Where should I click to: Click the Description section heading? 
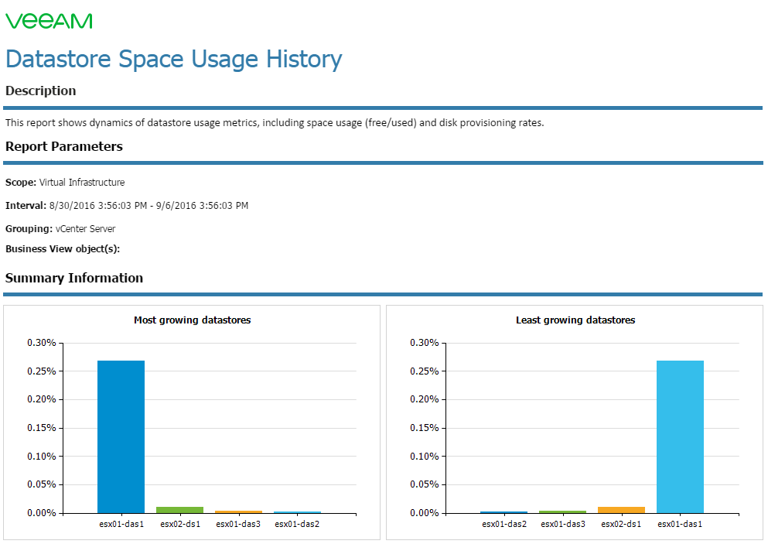pos(41,91)
